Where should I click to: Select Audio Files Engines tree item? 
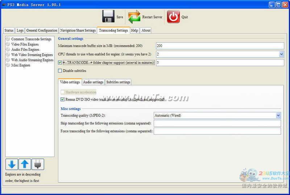click(x=25, y=49)
